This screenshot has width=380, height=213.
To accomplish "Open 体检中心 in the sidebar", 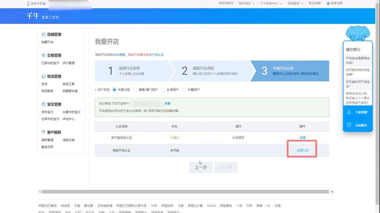I will point(68,119).
